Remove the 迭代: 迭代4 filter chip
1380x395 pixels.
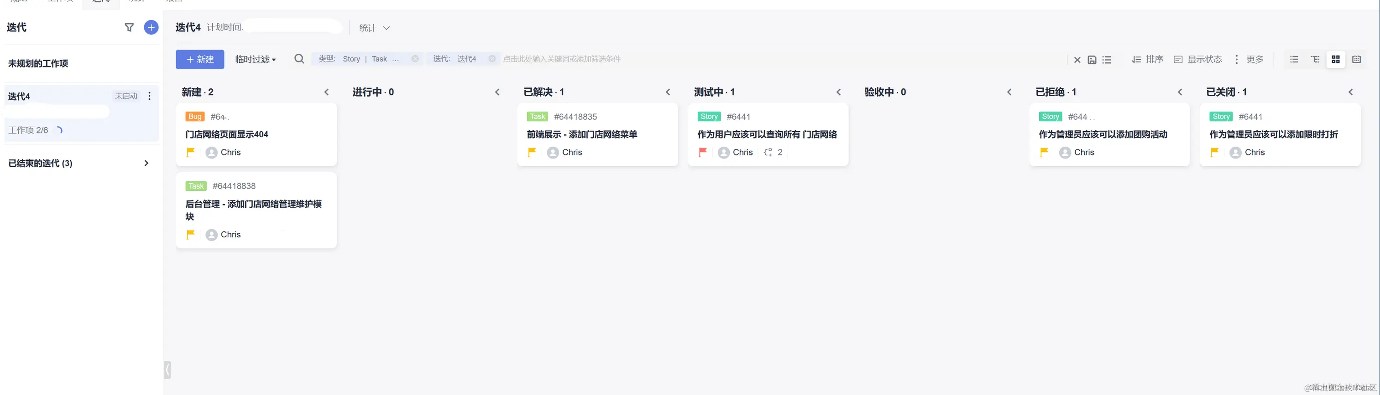click(492, 59)
